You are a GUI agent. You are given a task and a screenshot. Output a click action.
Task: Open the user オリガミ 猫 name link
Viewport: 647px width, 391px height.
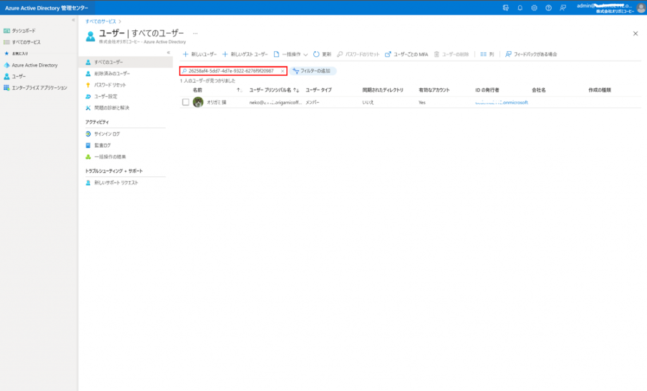coord(216,102)
